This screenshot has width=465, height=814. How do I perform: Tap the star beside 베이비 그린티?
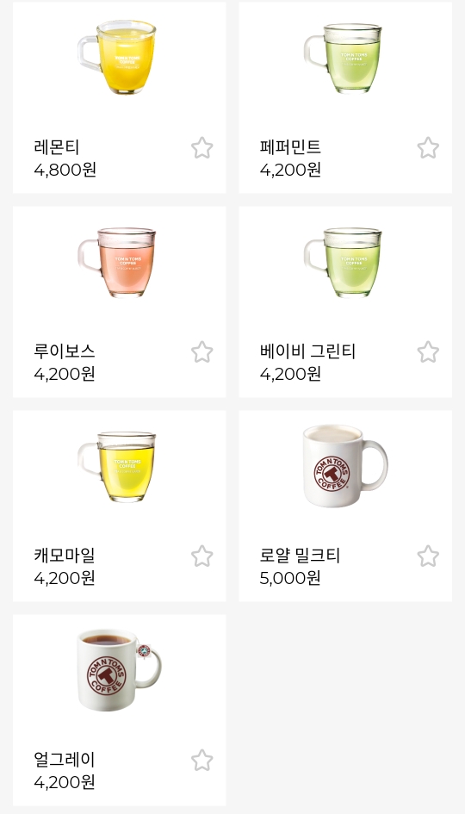(428, 352)
